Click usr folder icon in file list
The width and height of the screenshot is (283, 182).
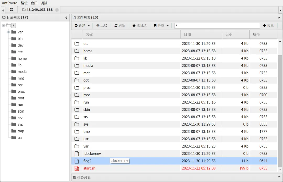coord(77,139)
